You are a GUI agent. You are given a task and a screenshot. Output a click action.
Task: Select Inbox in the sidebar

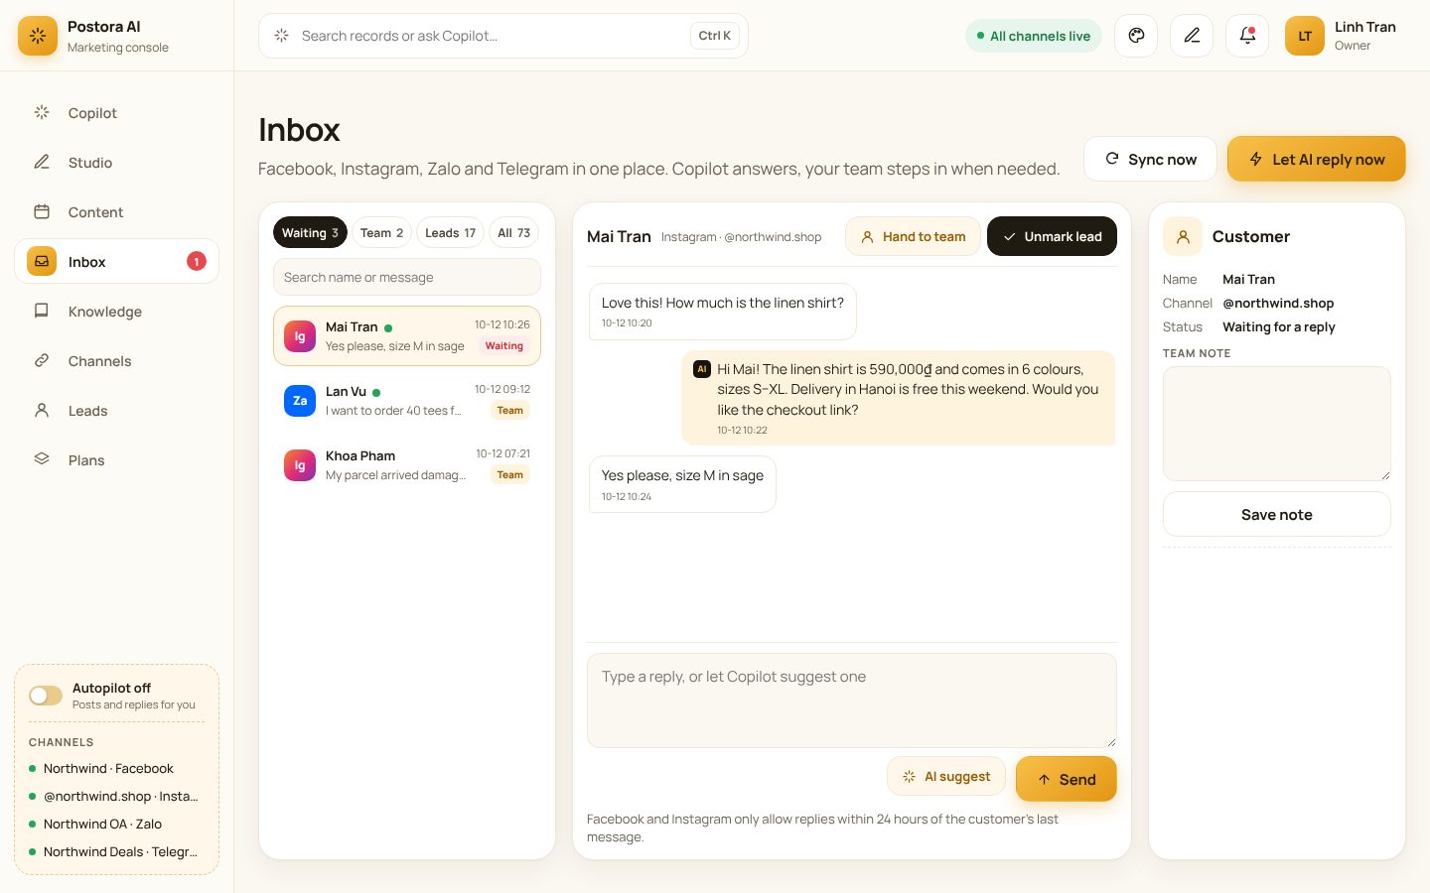coord(117,262)
